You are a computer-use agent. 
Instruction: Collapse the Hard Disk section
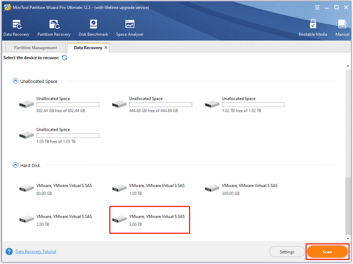click(15, 165)
